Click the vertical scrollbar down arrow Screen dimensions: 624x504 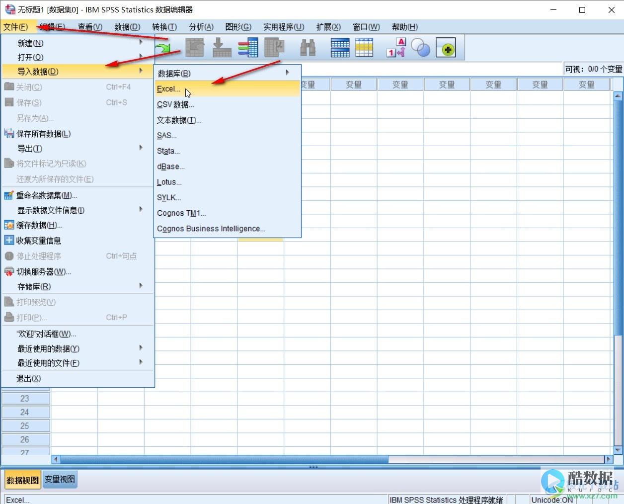tap(618, 450)
